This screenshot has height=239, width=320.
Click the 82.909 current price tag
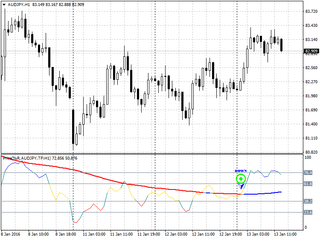(310, 51)
